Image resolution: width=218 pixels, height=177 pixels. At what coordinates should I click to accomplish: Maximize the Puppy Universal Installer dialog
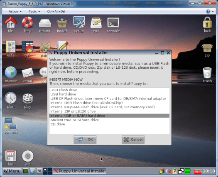(162, 53)
